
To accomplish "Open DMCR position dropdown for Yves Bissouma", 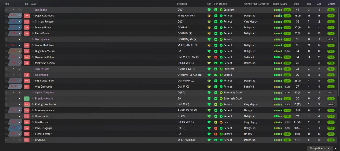I will point(15,87).
